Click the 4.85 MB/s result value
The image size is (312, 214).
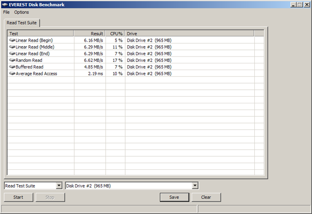[93, 67]
